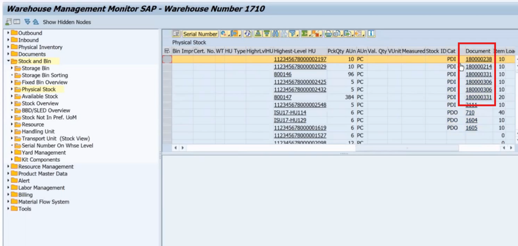This screenshot has height=246, width=518.
Task: Collapse the Stock and Bin node
Action: [x=8, y=61]
